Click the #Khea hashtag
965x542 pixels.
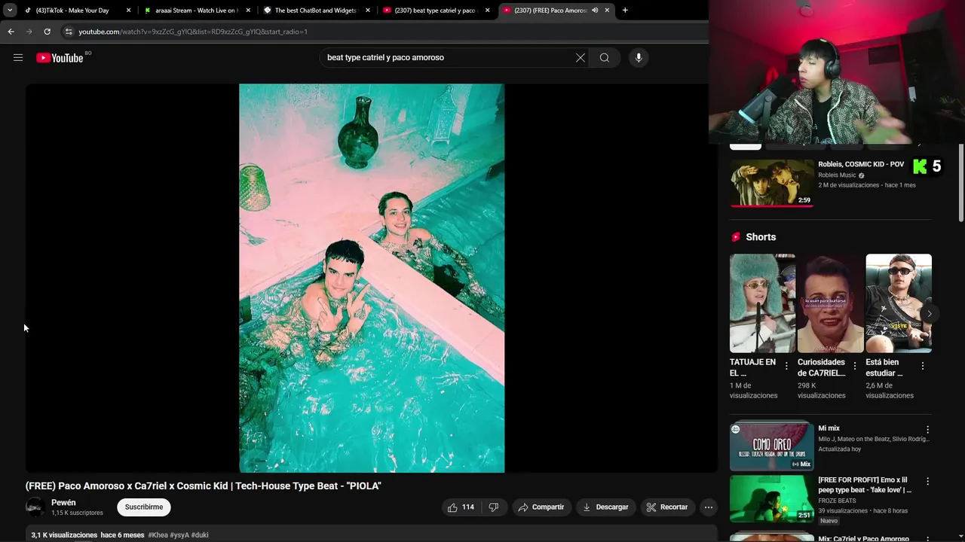coord(158,535)
